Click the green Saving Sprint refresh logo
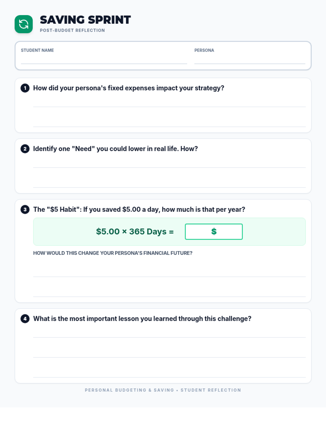Viewport: 326px width, 435px height. coord(24,24)
